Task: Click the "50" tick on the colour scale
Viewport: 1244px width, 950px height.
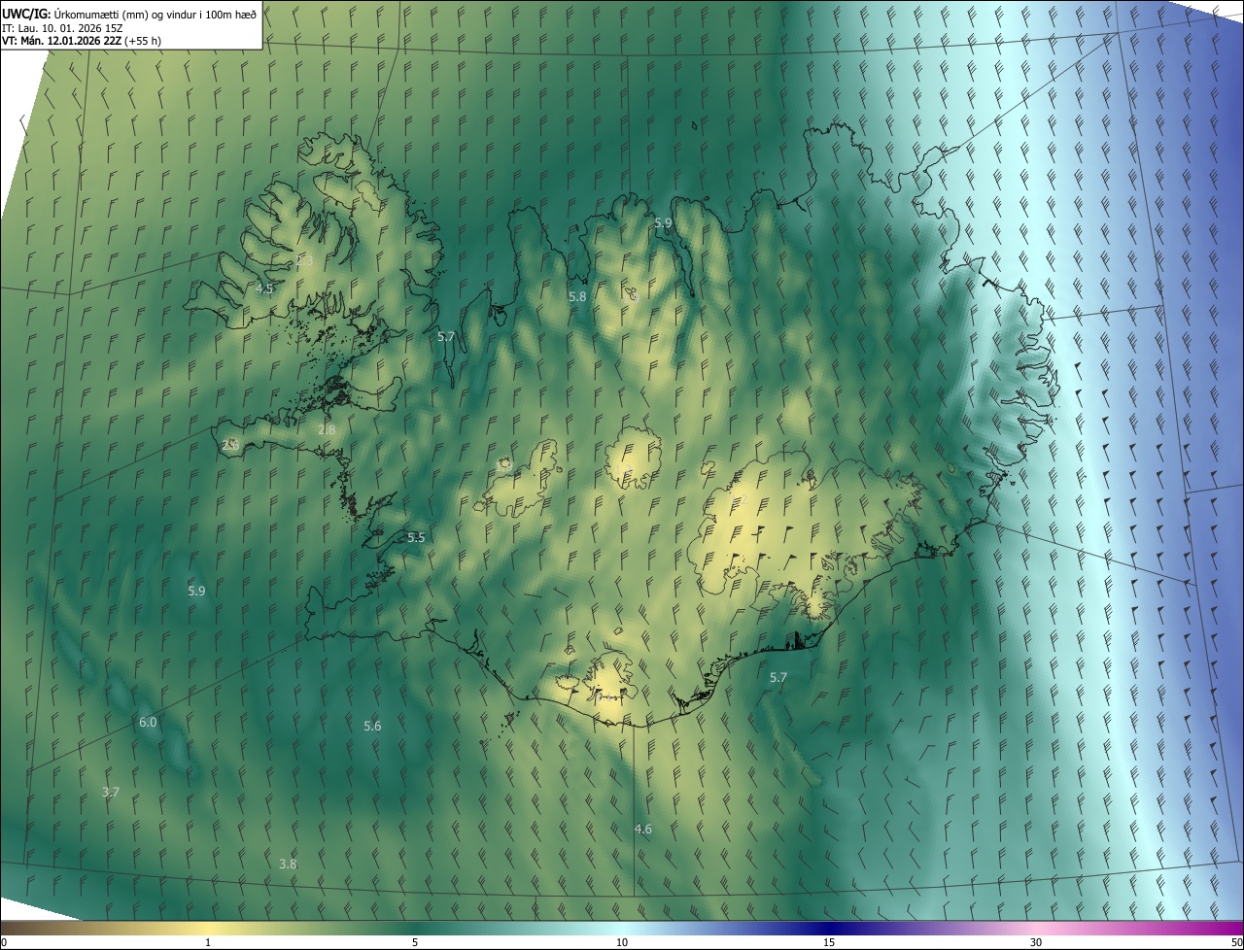Action: click(x=1236, y=942)
